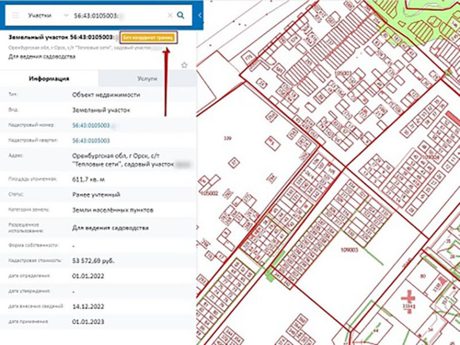Click parcel 80 on the map
This screenshot has width=460, height=345.
422,276
